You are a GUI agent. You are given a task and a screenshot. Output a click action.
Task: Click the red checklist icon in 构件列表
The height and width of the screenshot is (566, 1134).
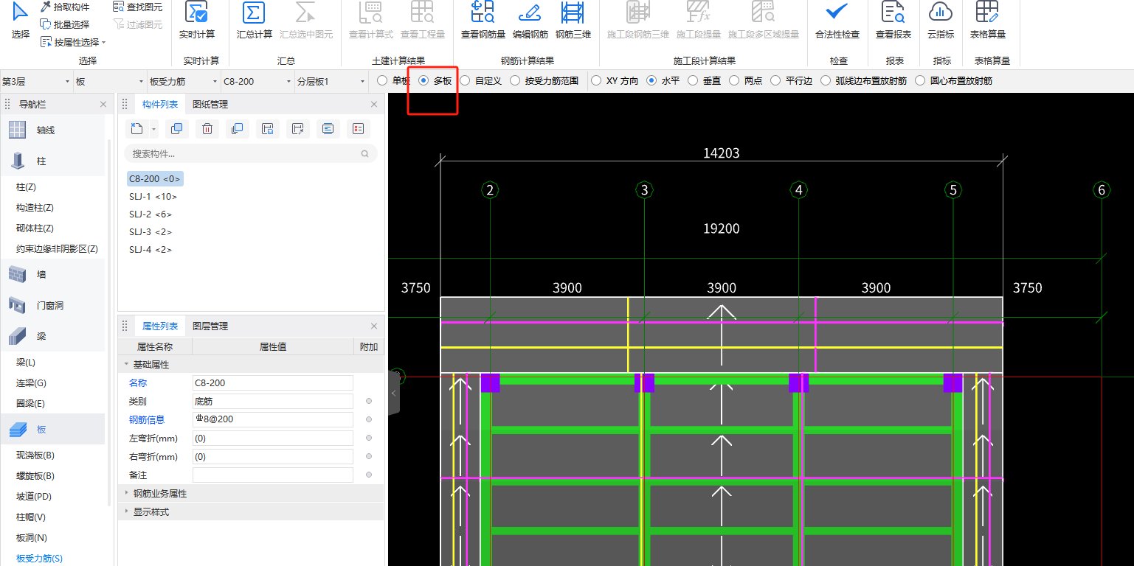359,129
